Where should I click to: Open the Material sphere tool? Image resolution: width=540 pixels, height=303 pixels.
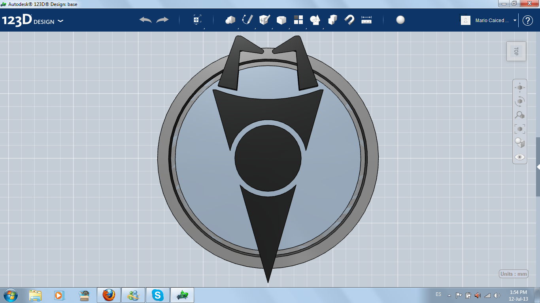pyautogui.click(x=400, y=20)
